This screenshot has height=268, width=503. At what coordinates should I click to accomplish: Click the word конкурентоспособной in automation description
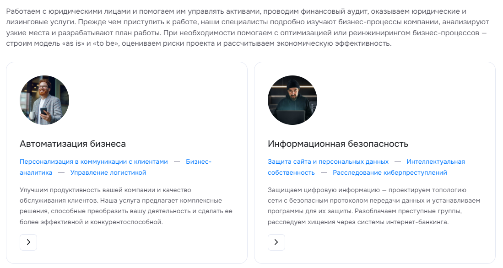point(127,222)
